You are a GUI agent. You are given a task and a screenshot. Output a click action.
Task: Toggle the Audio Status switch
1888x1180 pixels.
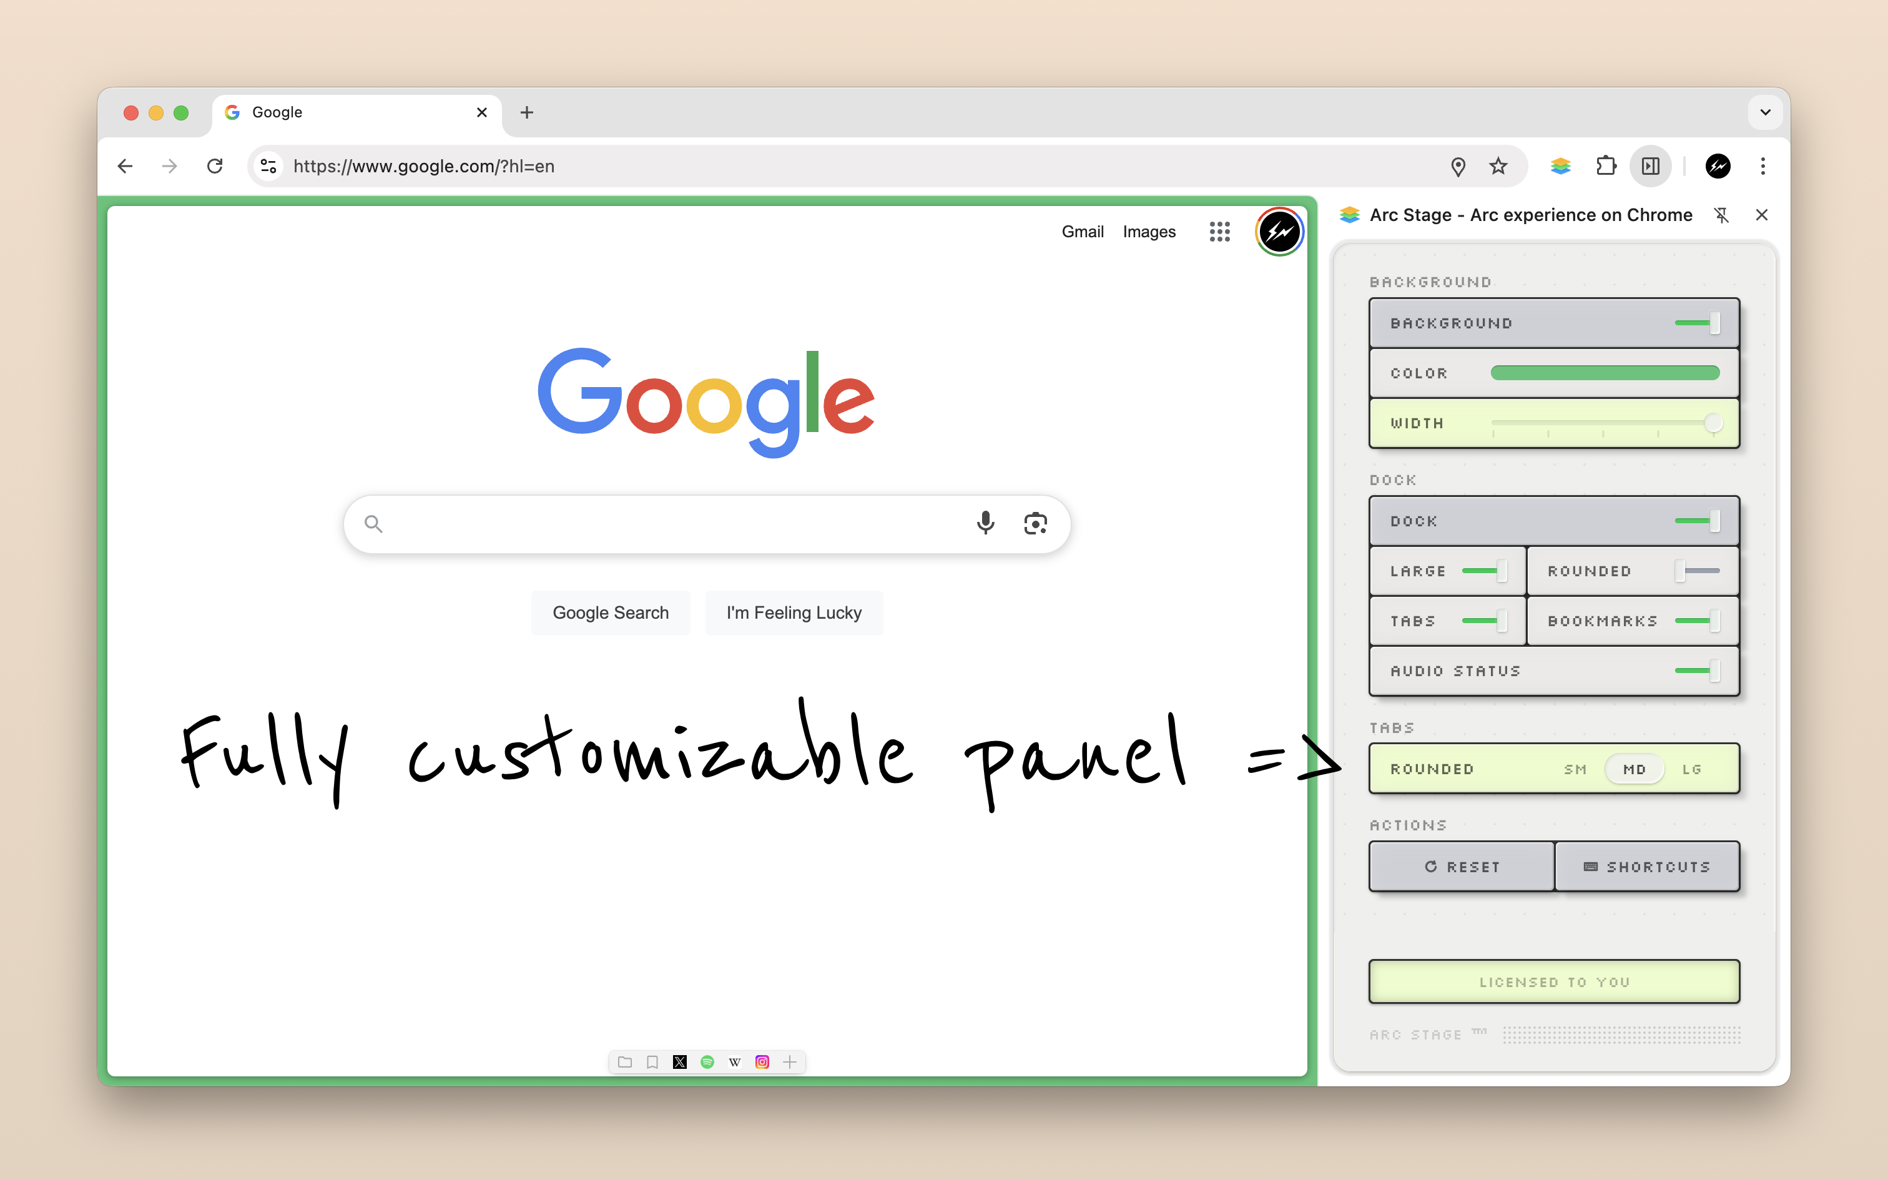(1697, 671)
